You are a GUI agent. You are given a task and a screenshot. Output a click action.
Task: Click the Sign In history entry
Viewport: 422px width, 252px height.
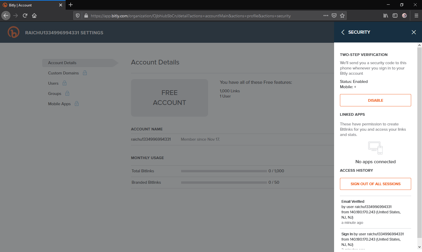click(375, 240)
